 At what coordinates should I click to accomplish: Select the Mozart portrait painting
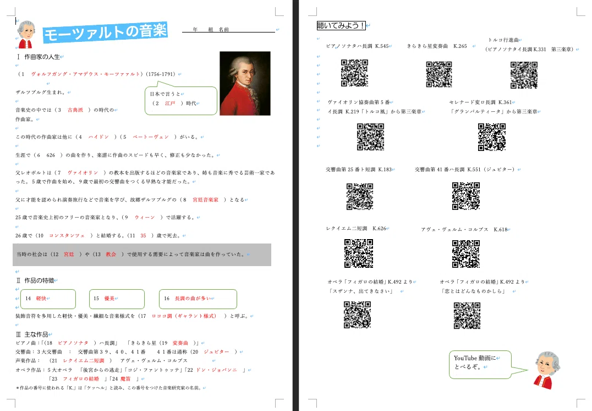point(245,83)
